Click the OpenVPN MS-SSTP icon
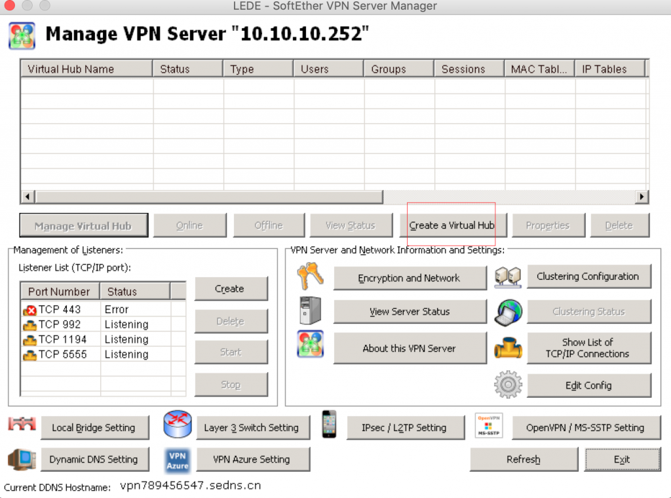671x498 pixels. 489,425
